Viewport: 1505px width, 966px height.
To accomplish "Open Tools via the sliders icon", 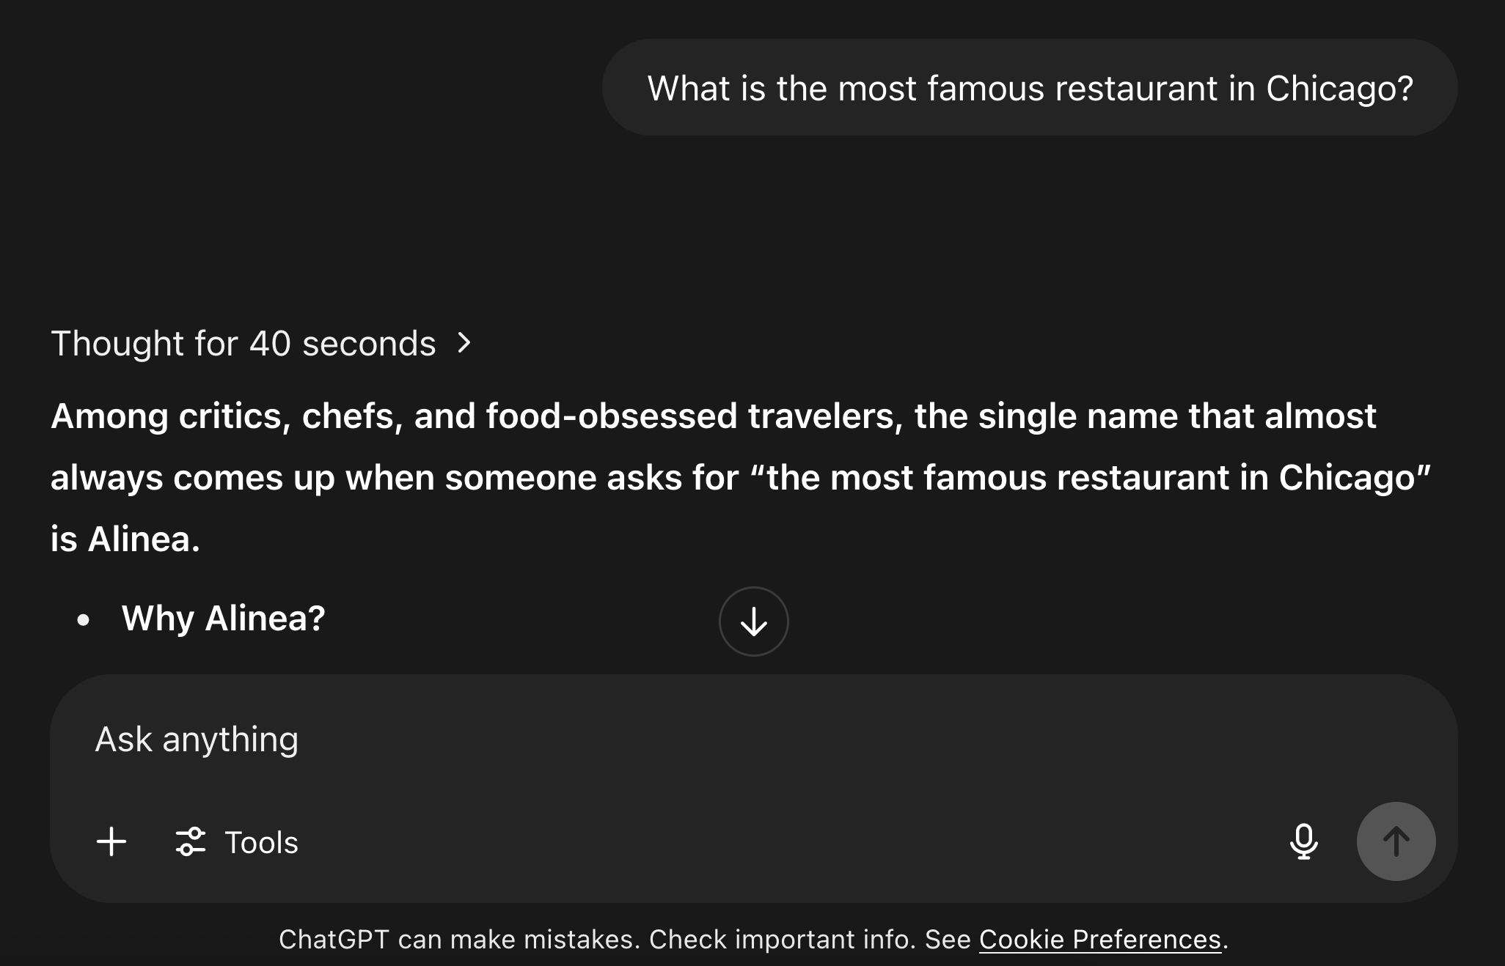I will point(191,841).
